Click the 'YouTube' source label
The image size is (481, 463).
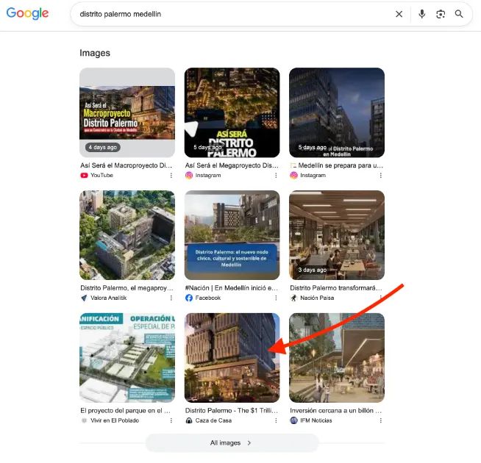[101, 176]
